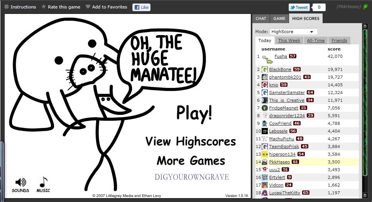Click Fusha's dinosaur avatar
The height and width of the screenshot is (202, 372).
tap(267, 59)
